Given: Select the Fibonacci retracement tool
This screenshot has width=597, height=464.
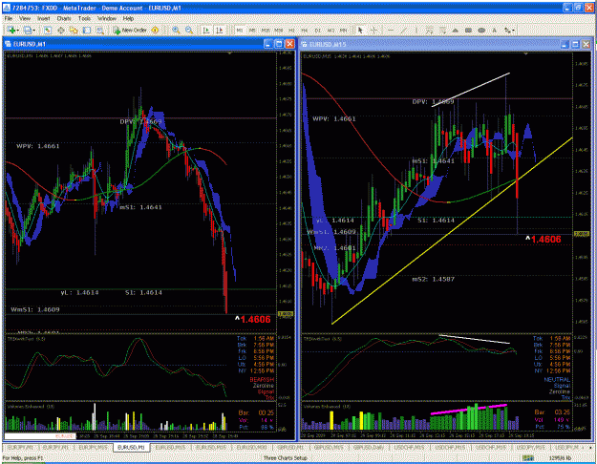Looking at the screenshot, I should pos(442,30).
